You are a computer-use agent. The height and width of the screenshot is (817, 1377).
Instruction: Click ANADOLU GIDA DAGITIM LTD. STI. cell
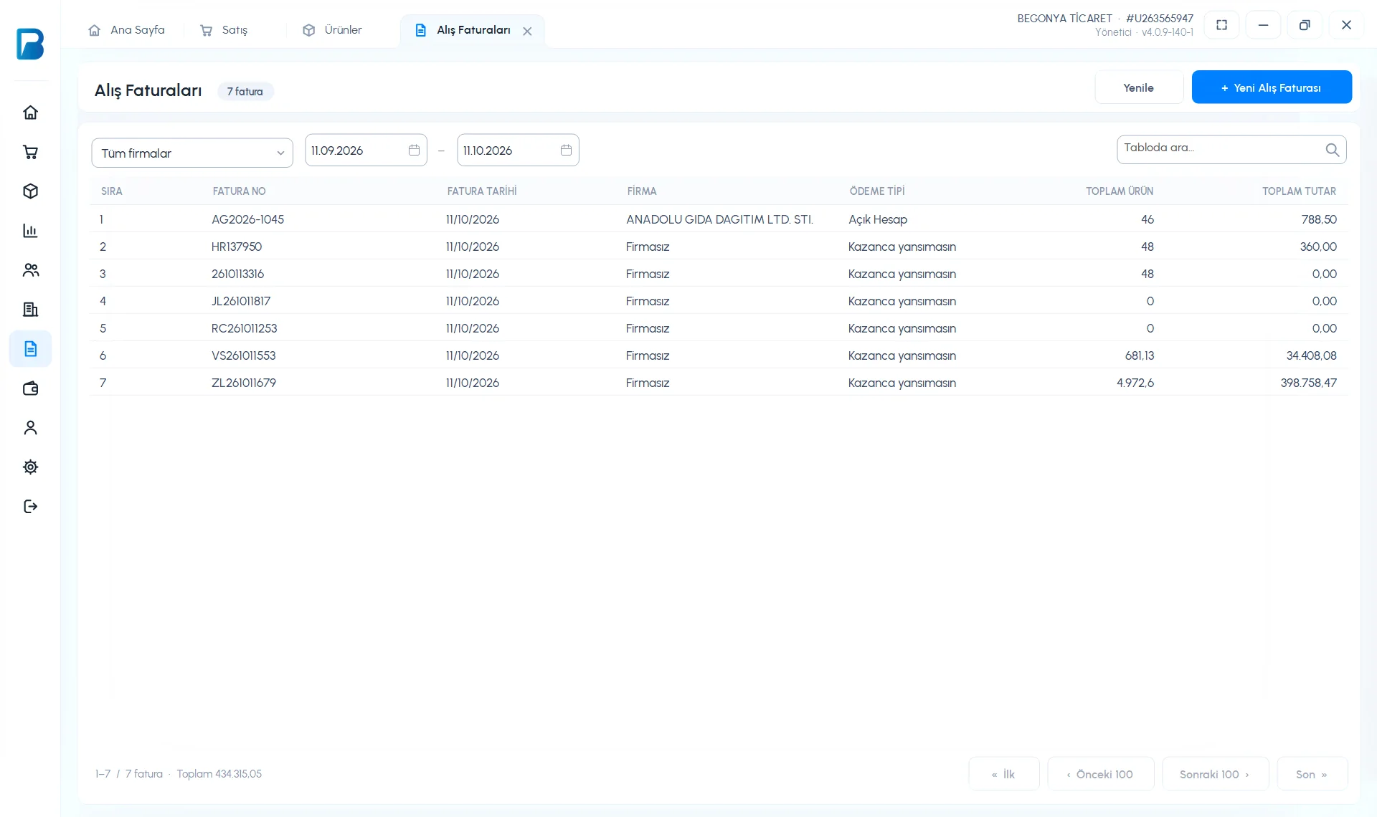[x=719, y=219]
